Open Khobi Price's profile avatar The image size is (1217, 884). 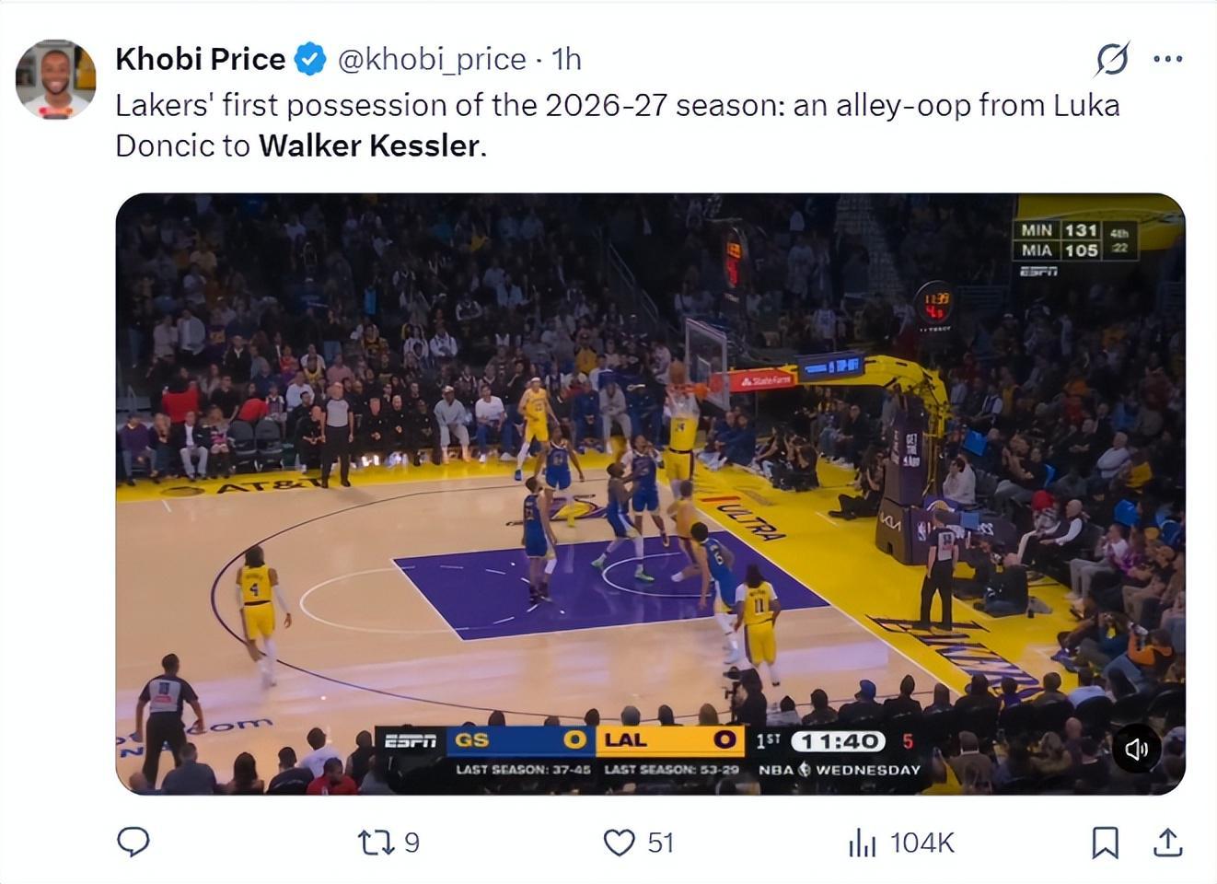tap(55, 79)
